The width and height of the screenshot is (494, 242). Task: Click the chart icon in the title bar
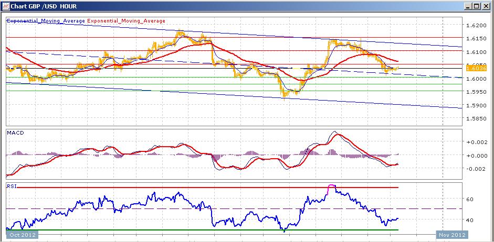click(5, 6)
